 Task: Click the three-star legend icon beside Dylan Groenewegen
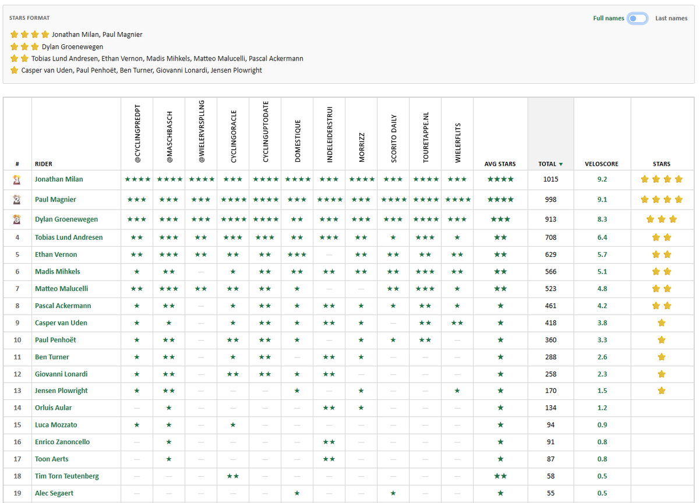pyautogui.click(x=24, y=47)
